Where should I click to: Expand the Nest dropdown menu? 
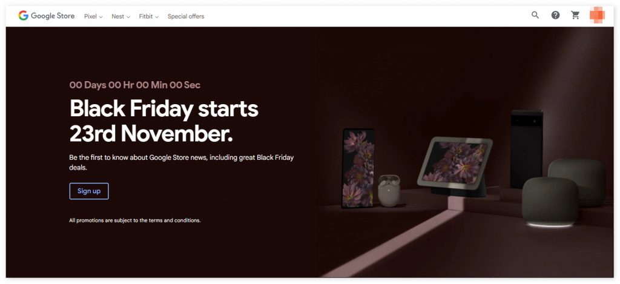120,16
